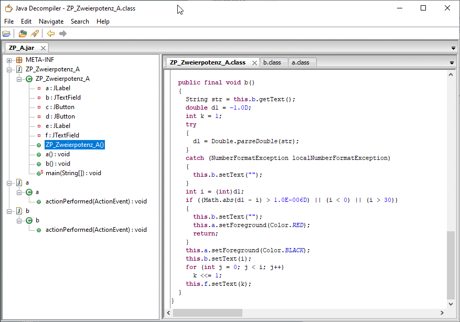This screenshot has height=322, width=460.
Task: Click the green class icon of class a
Action: pyautogui.click(x=29, y=192)
